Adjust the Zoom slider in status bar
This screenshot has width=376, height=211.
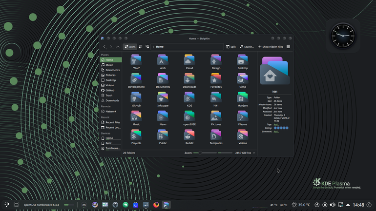point(205,153)
